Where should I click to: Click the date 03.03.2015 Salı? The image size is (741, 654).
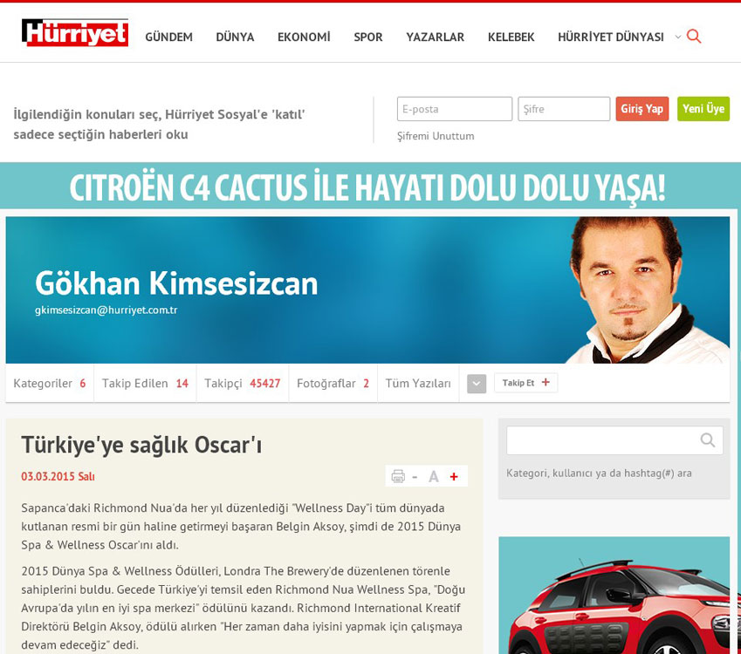coord(58,476)
